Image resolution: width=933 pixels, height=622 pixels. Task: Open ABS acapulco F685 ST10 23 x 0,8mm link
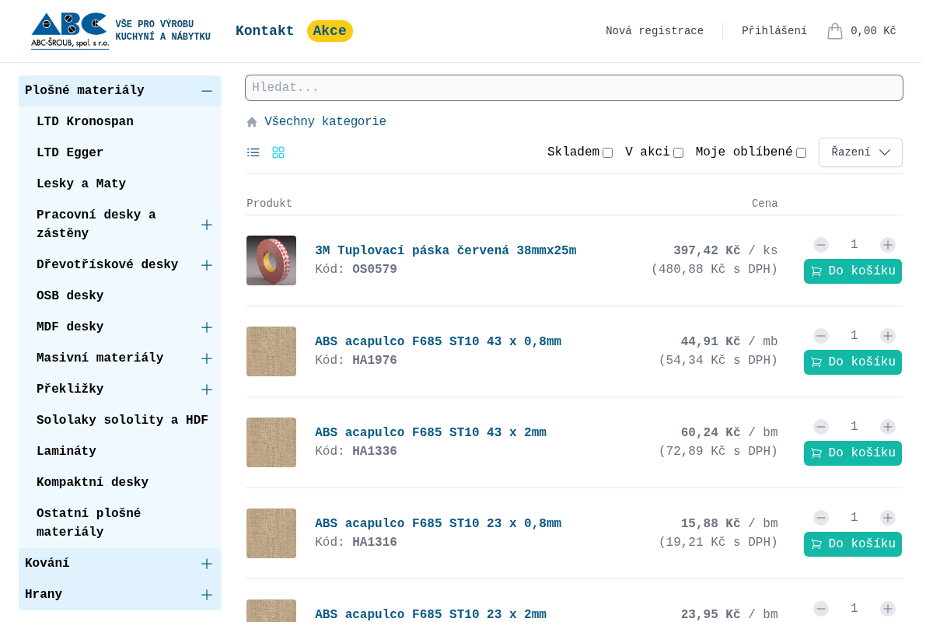coord(438,524)
